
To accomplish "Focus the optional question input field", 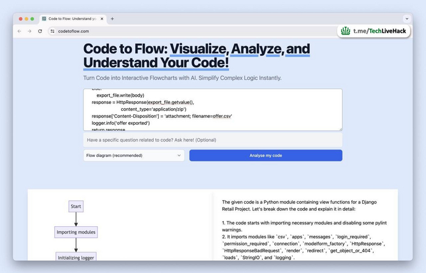I will click(x=213, y=140).
